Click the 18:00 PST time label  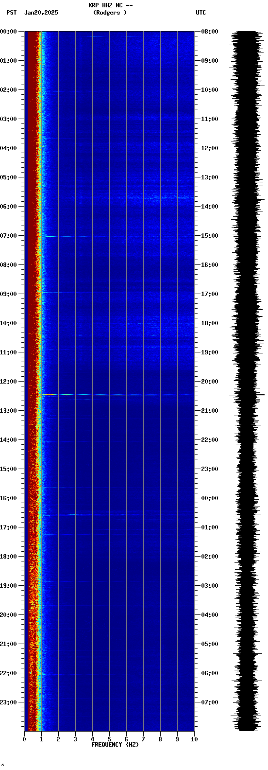click(8, 557)
